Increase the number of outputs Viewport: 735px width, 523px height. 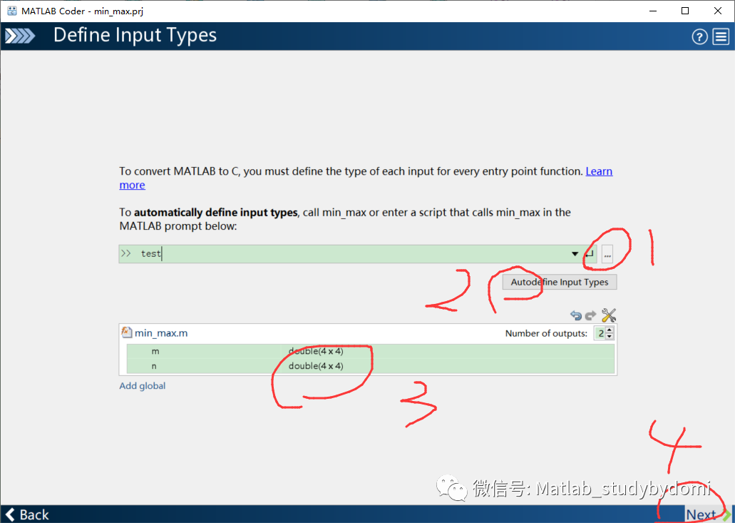point(610,330)
